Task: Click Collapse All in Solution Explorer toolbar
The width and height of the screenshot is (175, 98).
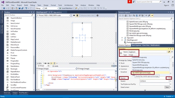Action: point(139,16)
